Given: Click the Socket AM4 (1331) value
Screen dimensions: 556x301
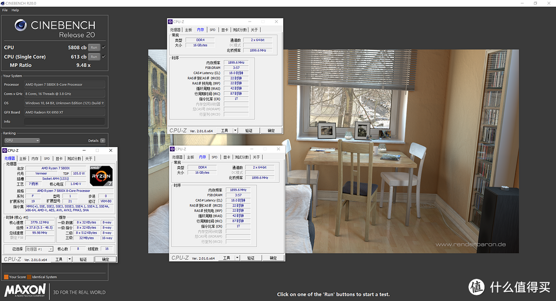Looking at the screenshot, I should (56, 179).
